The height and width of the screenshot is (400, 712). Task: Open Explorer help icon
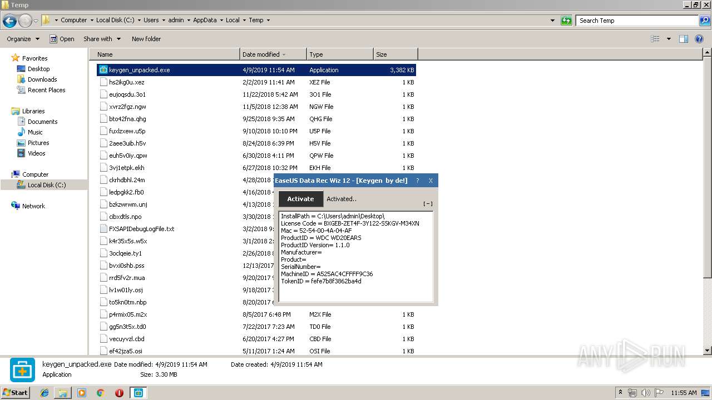pos(700,39)
